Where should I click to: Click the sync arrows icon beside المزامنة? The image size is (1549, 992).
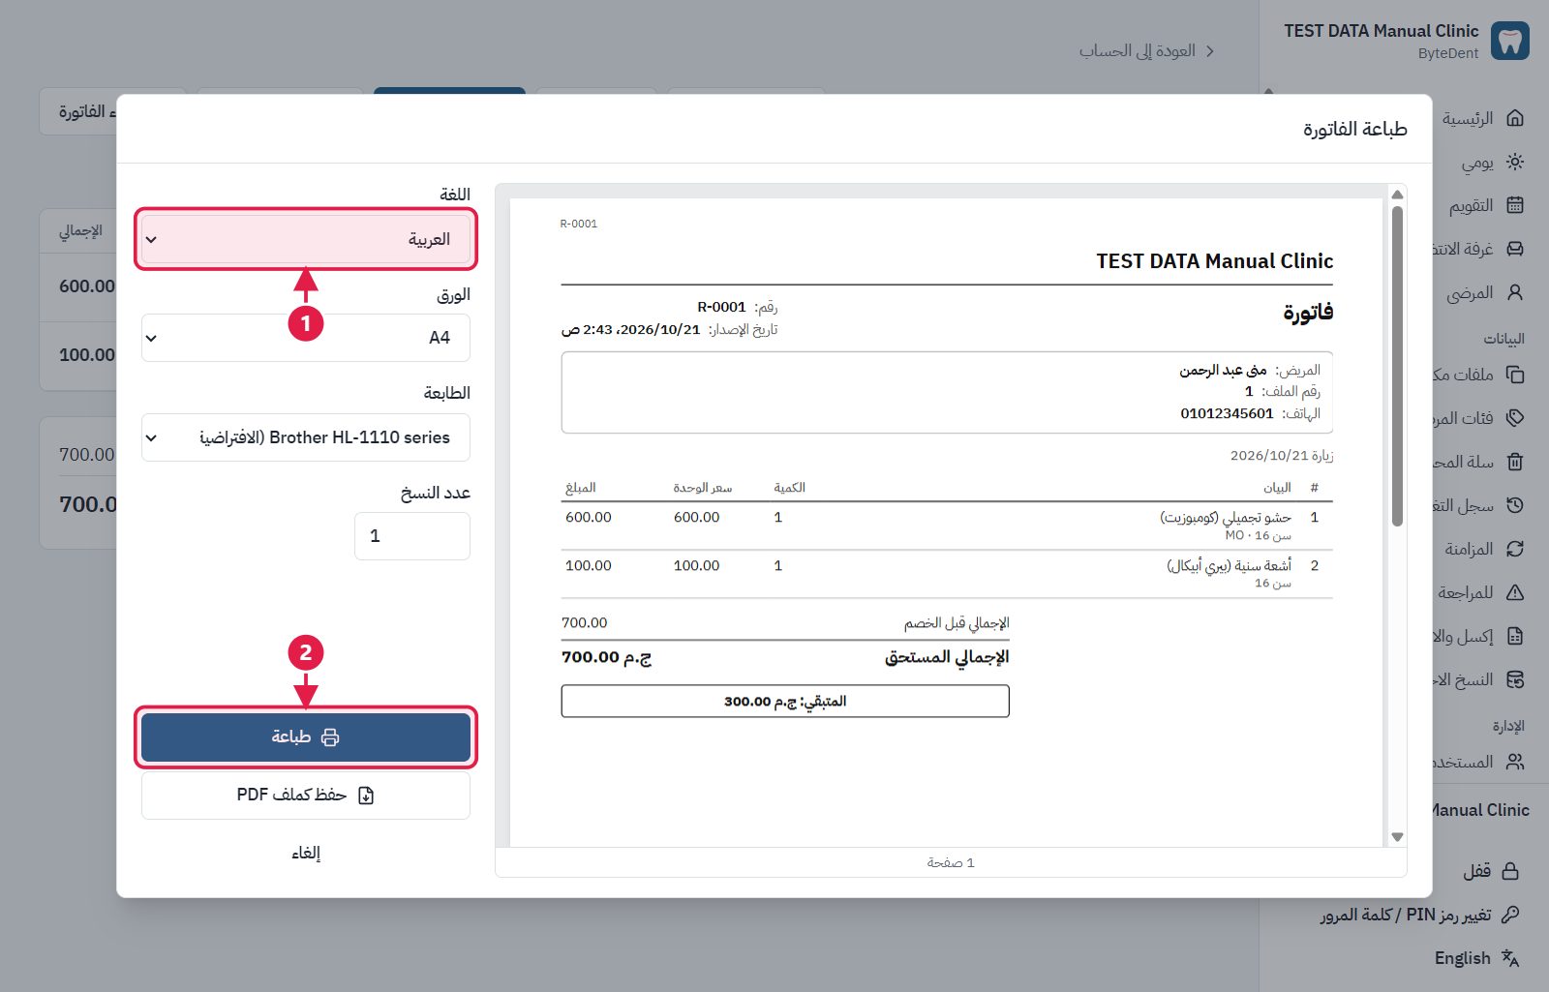[1515, 549]
